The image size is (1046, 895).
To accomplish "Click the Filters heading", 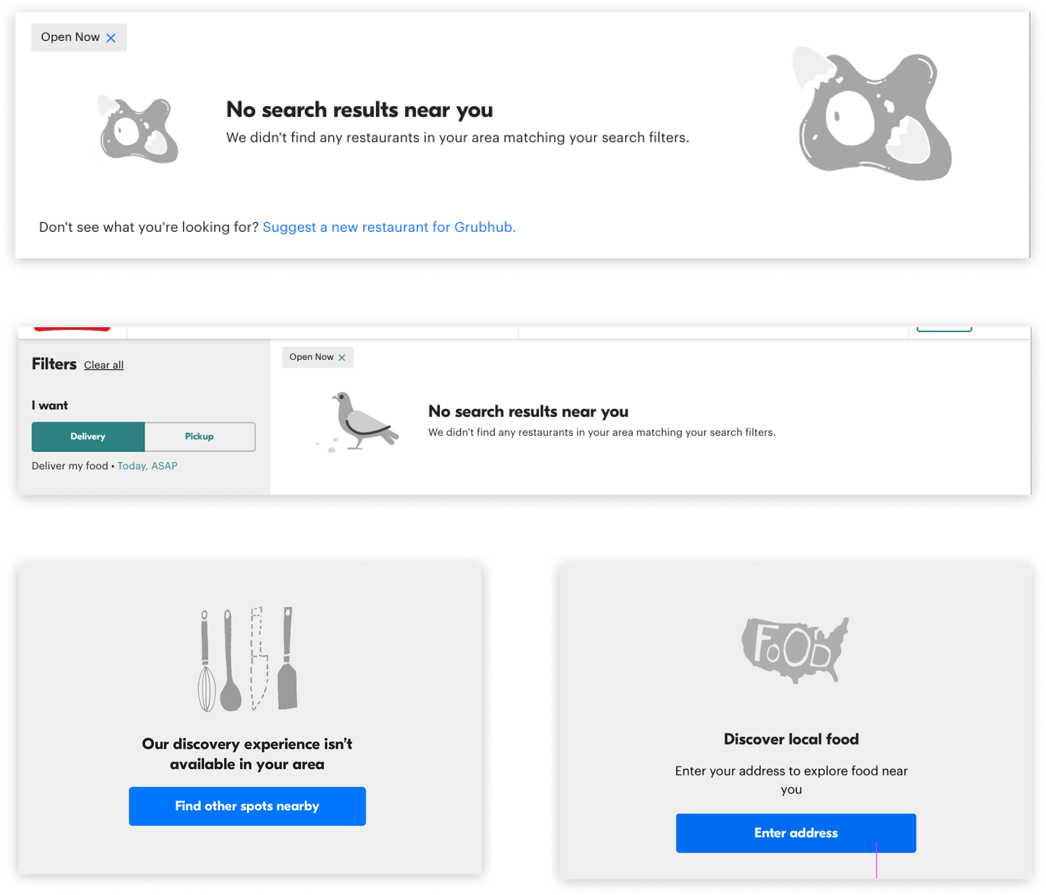I will pos(54,364).
